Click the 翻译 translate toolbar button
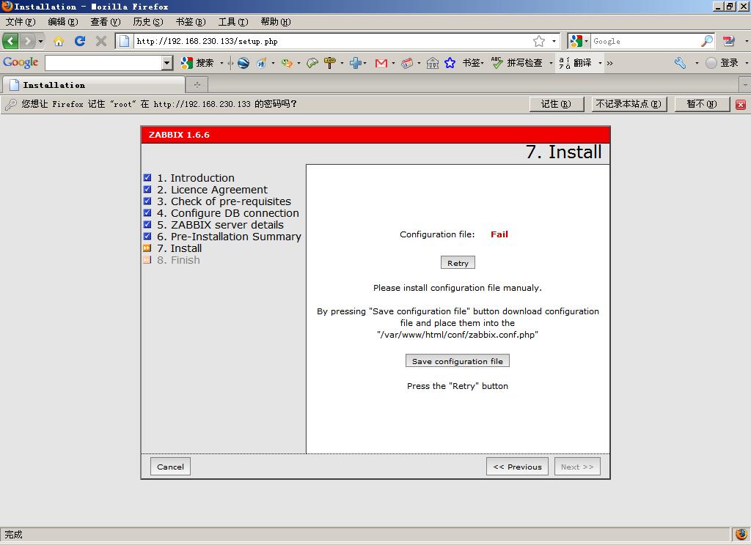This screenshot has height=545, width=751. tap(576, 63)
